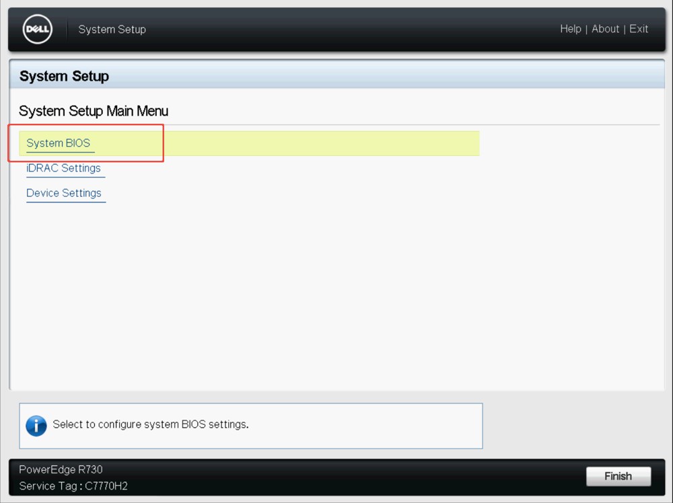Open iDRAC Settings
The height and width of the screenshot is (503, 673).
pyautogui.click(x=63, y=168)
